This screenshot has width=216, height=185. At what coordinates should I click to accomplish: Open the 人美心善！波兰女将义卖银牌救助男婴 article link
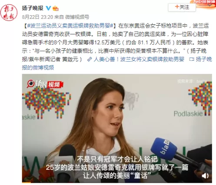tap(139, 59)
